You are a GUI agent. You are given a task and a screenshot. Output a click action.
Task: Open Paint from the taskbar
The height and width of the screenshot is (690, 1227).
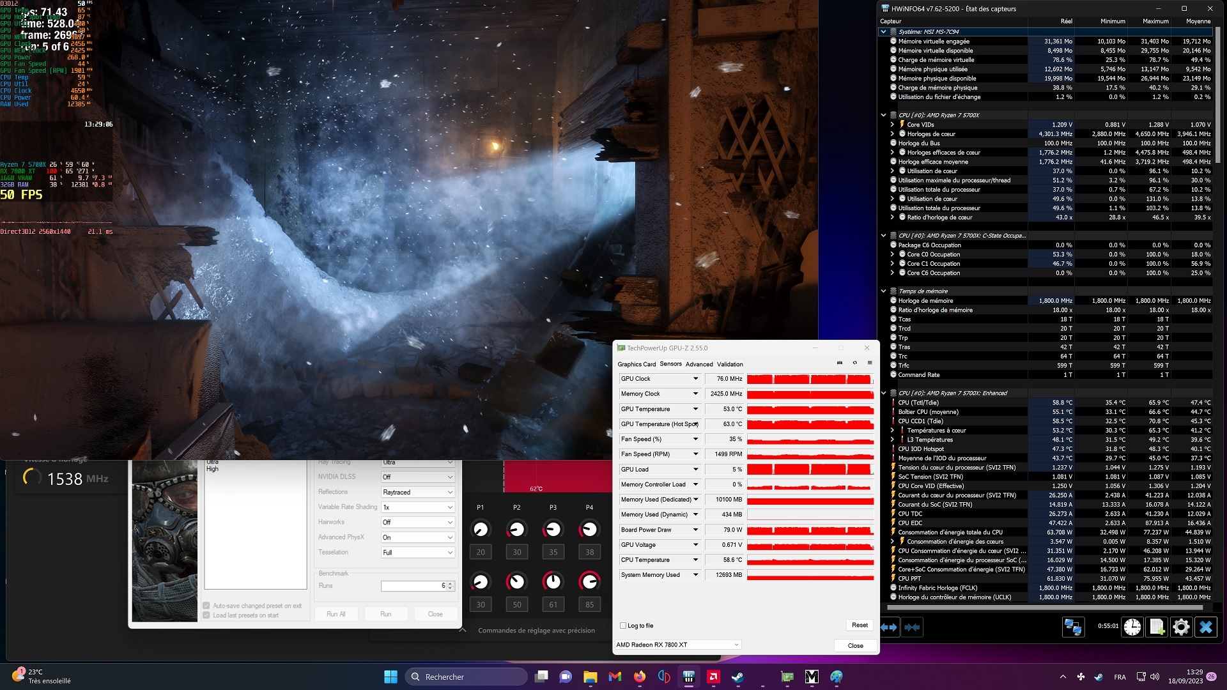tap(837, 677)
